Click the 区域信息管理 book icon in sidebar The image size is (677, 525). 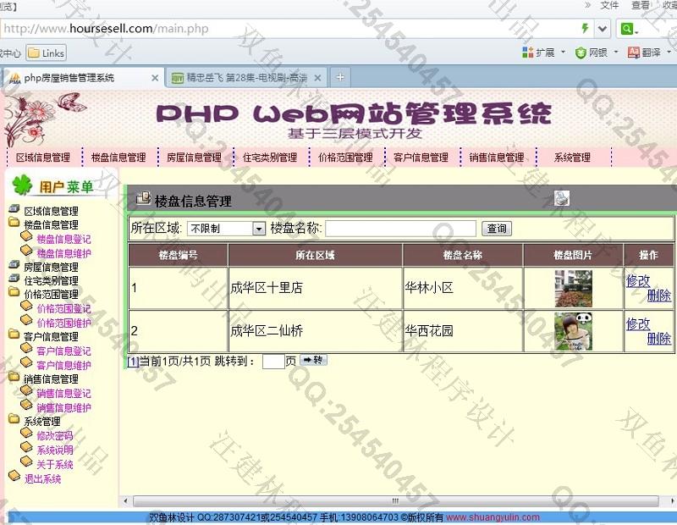pyautogui.click(x=14, y=210)
